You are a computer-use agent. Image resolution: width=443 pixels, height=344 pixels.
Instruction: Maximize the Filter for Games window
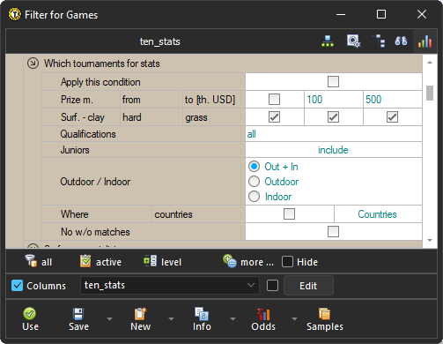[381, 14]
